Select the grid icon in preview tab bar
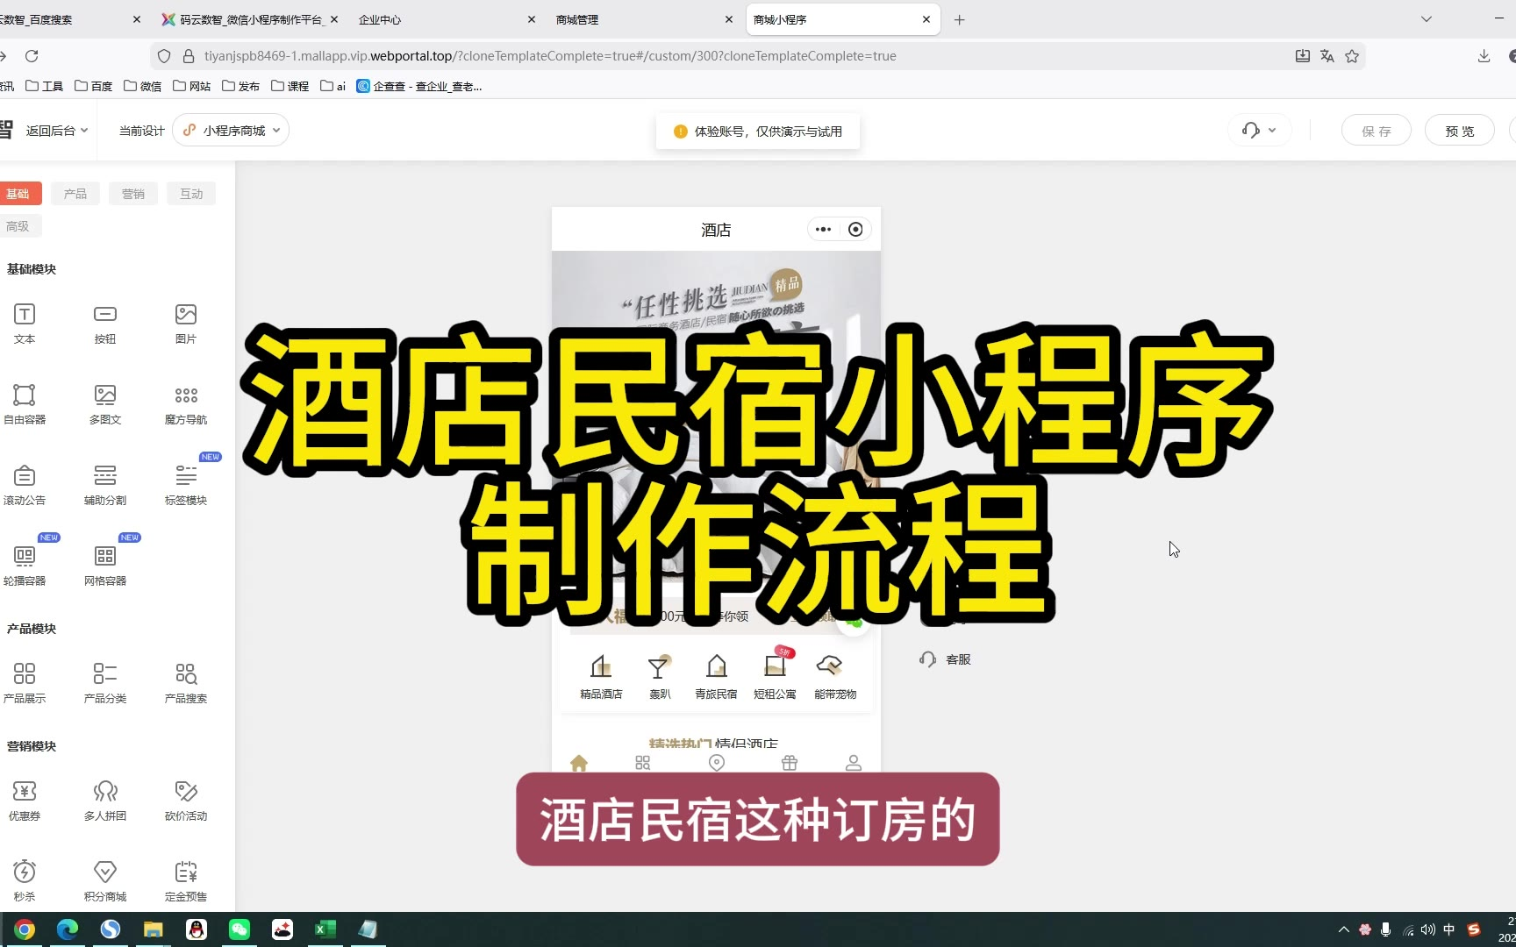Screen dimensions: 1516x947 coord(643,763)
